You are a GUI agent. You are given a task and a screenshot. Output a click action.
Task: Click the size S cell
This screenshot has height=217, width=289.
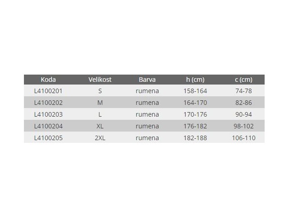click(100, 91)
